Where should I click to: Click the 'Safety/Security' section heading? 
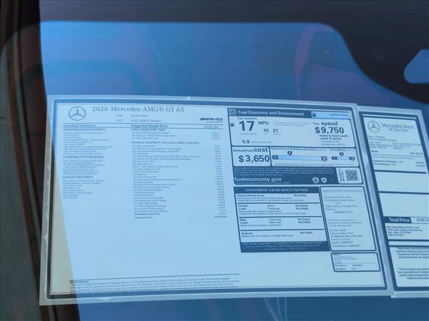78,177
